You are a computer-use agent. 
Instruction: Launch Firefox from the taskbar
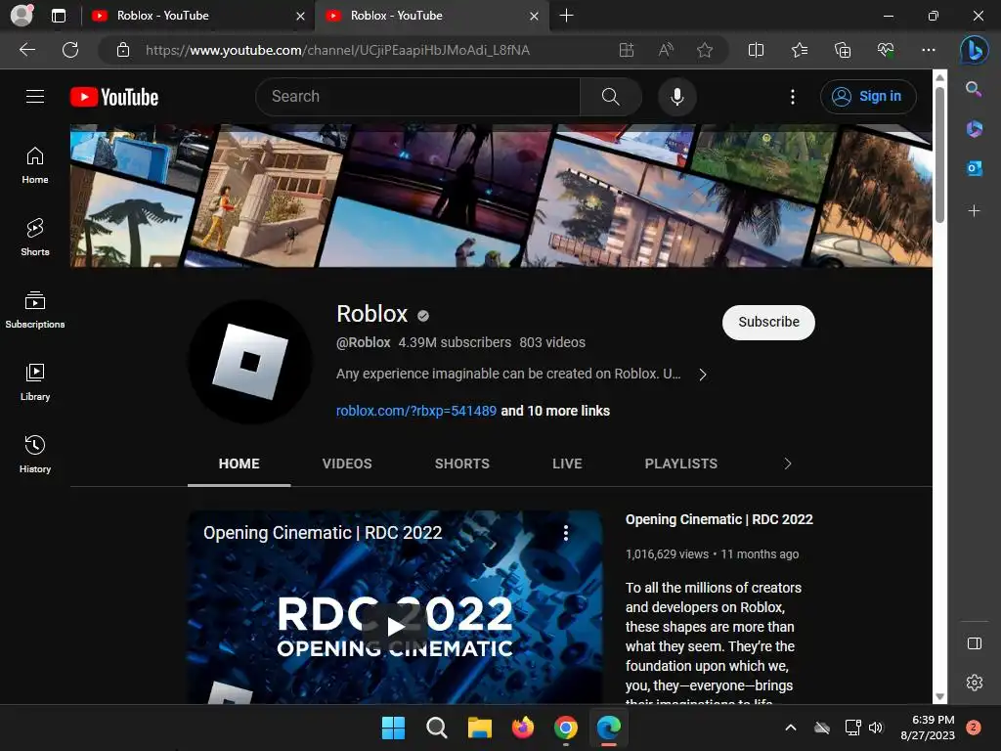[523, 728]
